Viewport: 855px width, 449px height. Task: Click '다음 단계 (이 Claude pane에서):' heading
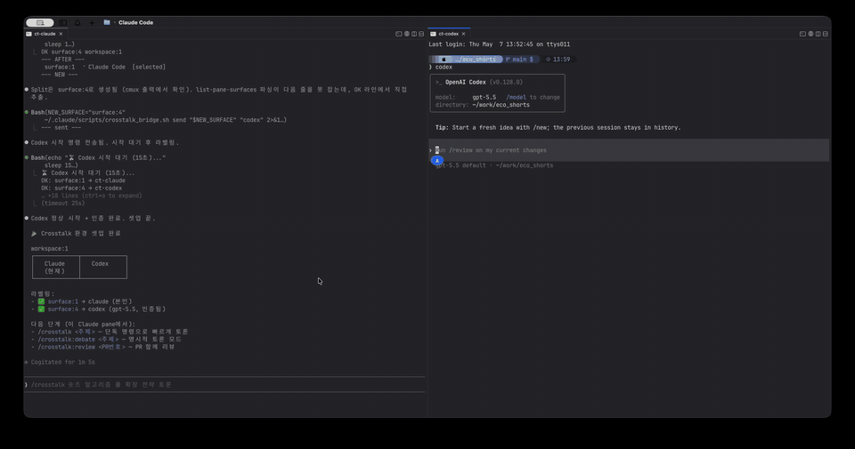coord(83,324)
